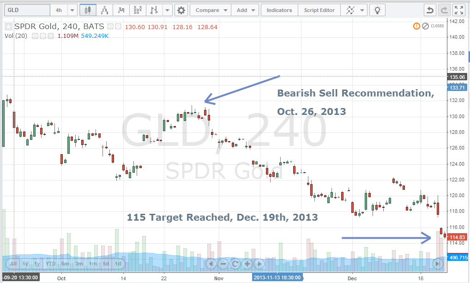Select the 5y time range

pos(25,264)
